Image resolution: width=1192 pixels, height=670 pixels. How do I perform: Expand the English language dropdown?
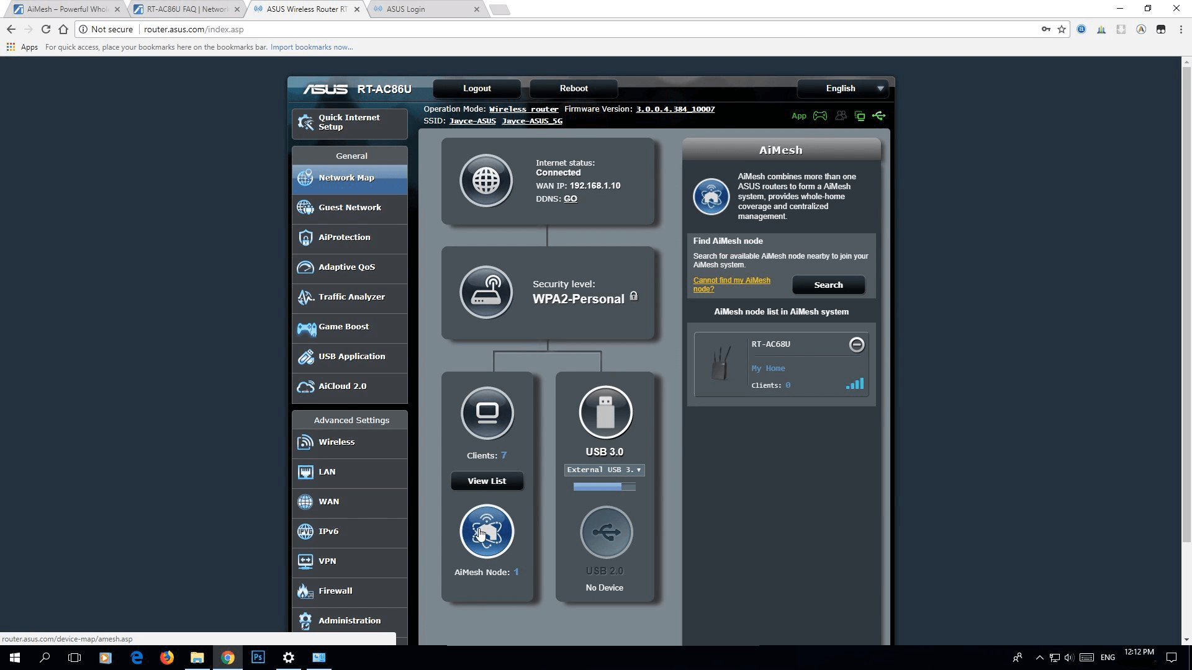842,89
